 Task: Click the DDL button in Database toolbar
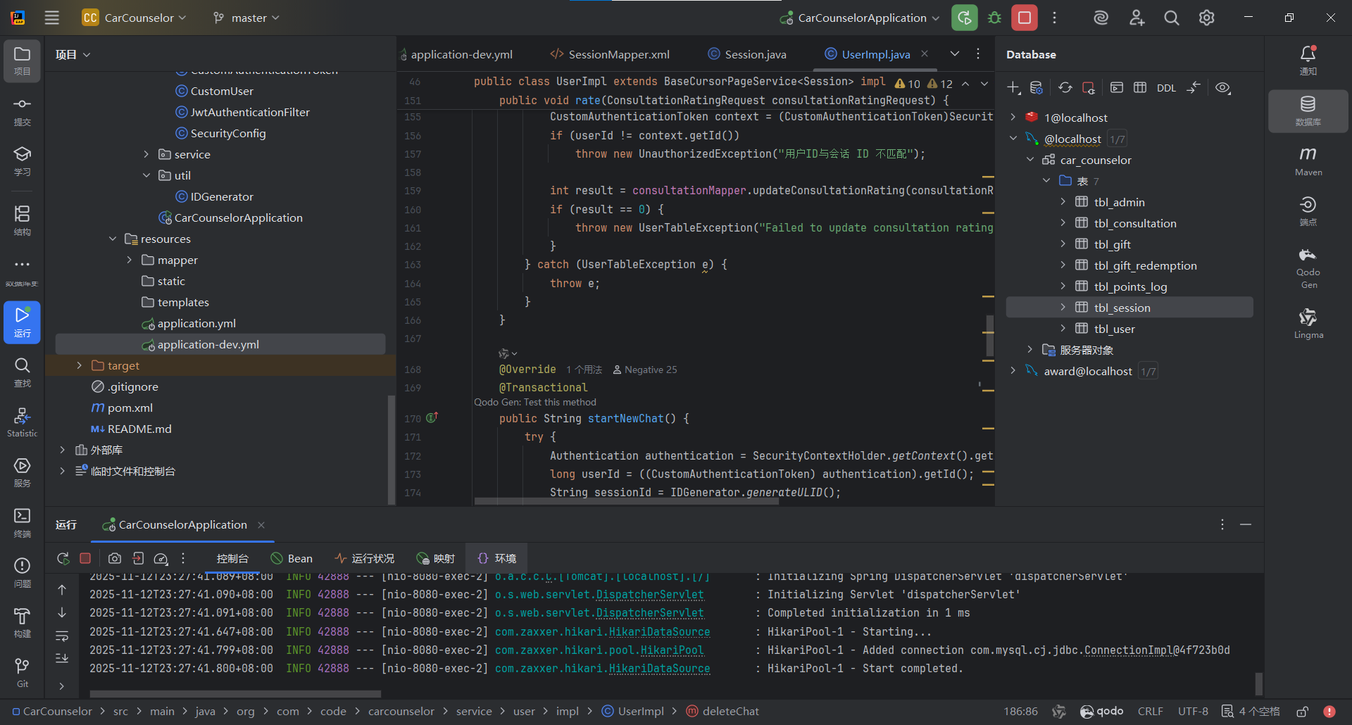pos(1166,88)
